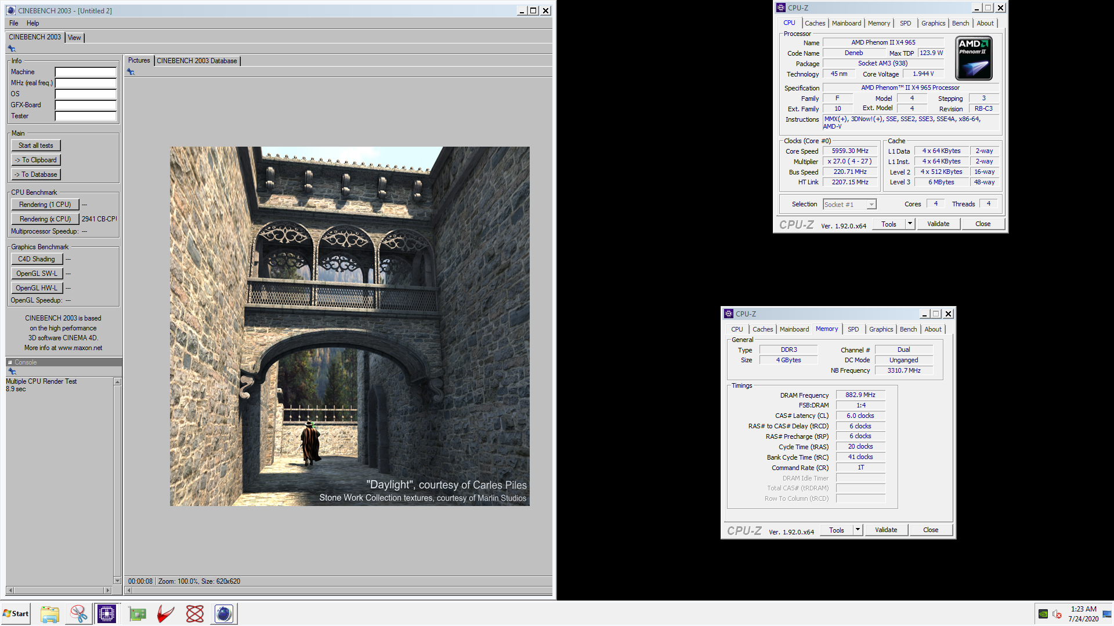The image size is (1114, 626).
Task: Open the Start menu
Action: (x=16, y=614)
